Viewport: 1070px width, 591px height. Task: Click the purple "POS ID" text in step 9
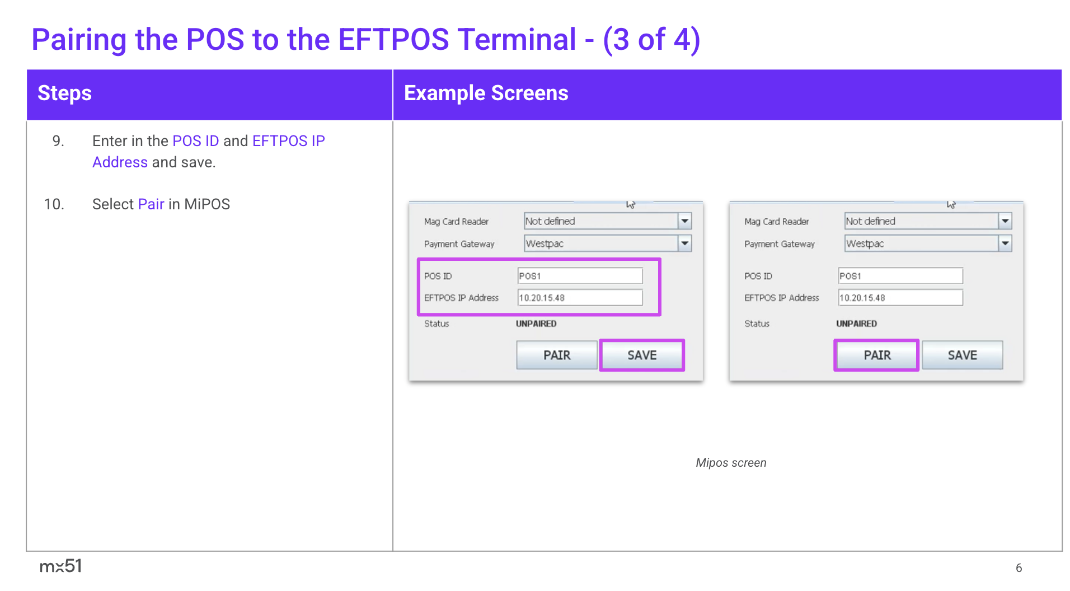(x=195, y=141)
